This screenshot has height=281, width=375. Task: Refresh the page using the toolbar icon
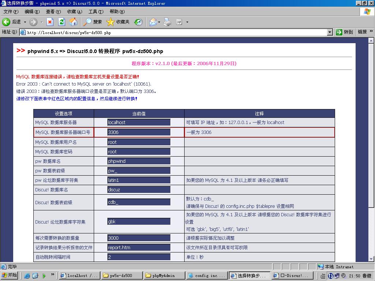click(x=62, y=22)
